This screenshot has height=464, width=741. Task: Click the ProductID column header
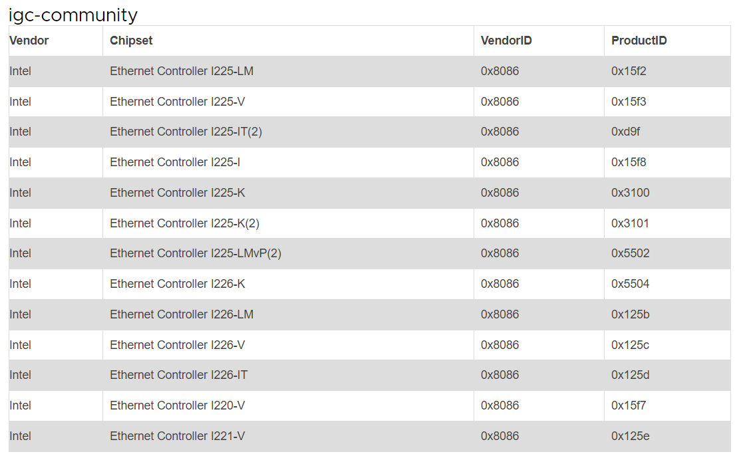(639, 41)
